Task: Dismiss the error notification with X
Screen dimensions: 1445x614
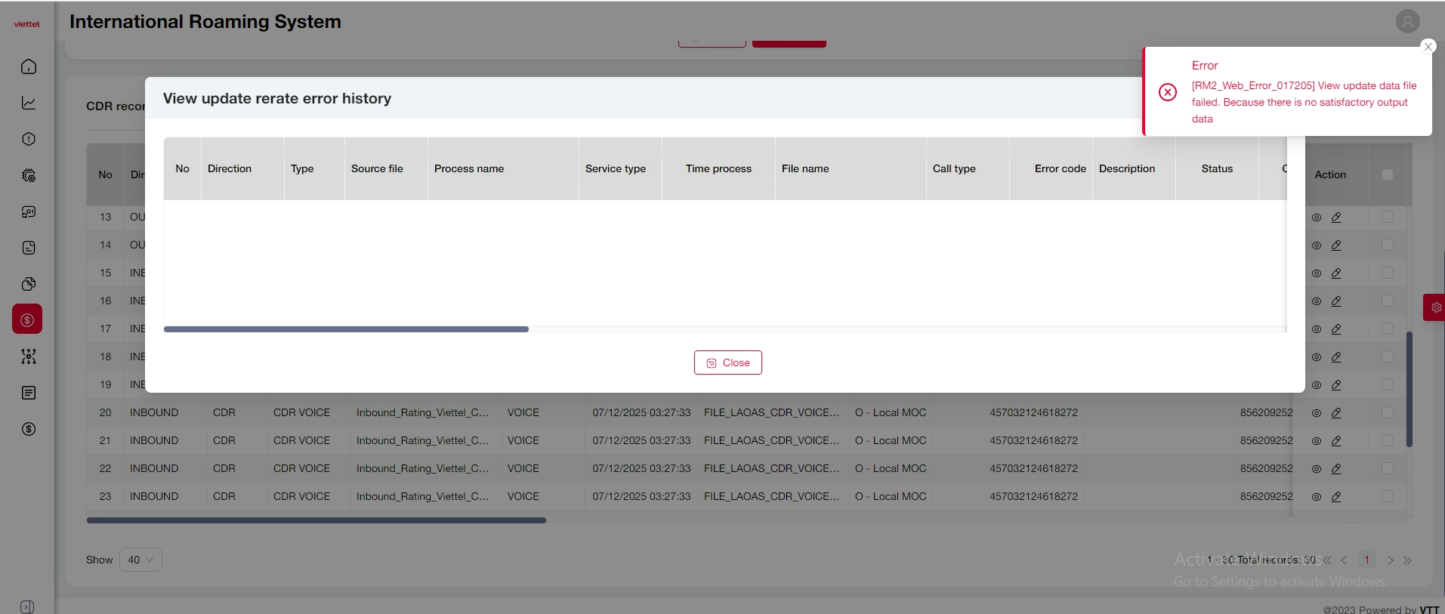Action: click(1428, 47)
